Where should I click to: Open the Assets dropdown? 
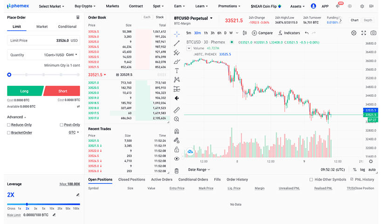297,7
